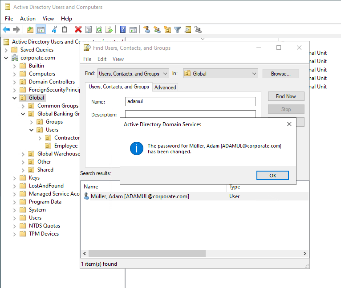
Task: Click the Filter funnel icon
Action: pos(178,29)
